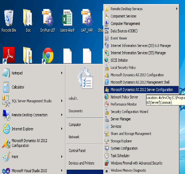Image resolution: width=185 pixels, height=174 pixels.
Task: Open the rahul t. user folder link
Action: tap(73, 98)
